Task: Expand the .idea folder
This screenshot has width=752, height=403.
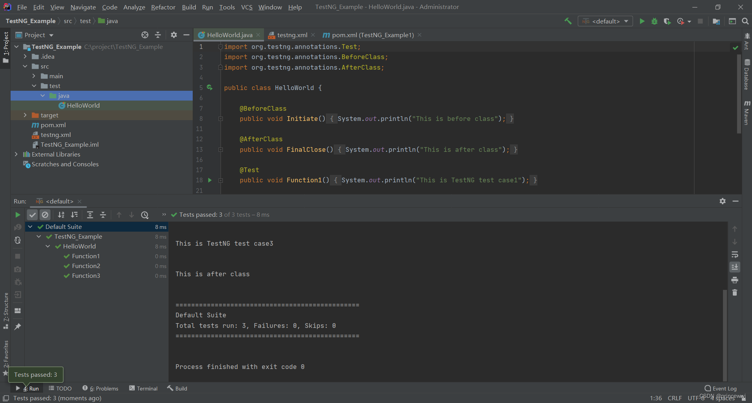Action: [25, 56]
